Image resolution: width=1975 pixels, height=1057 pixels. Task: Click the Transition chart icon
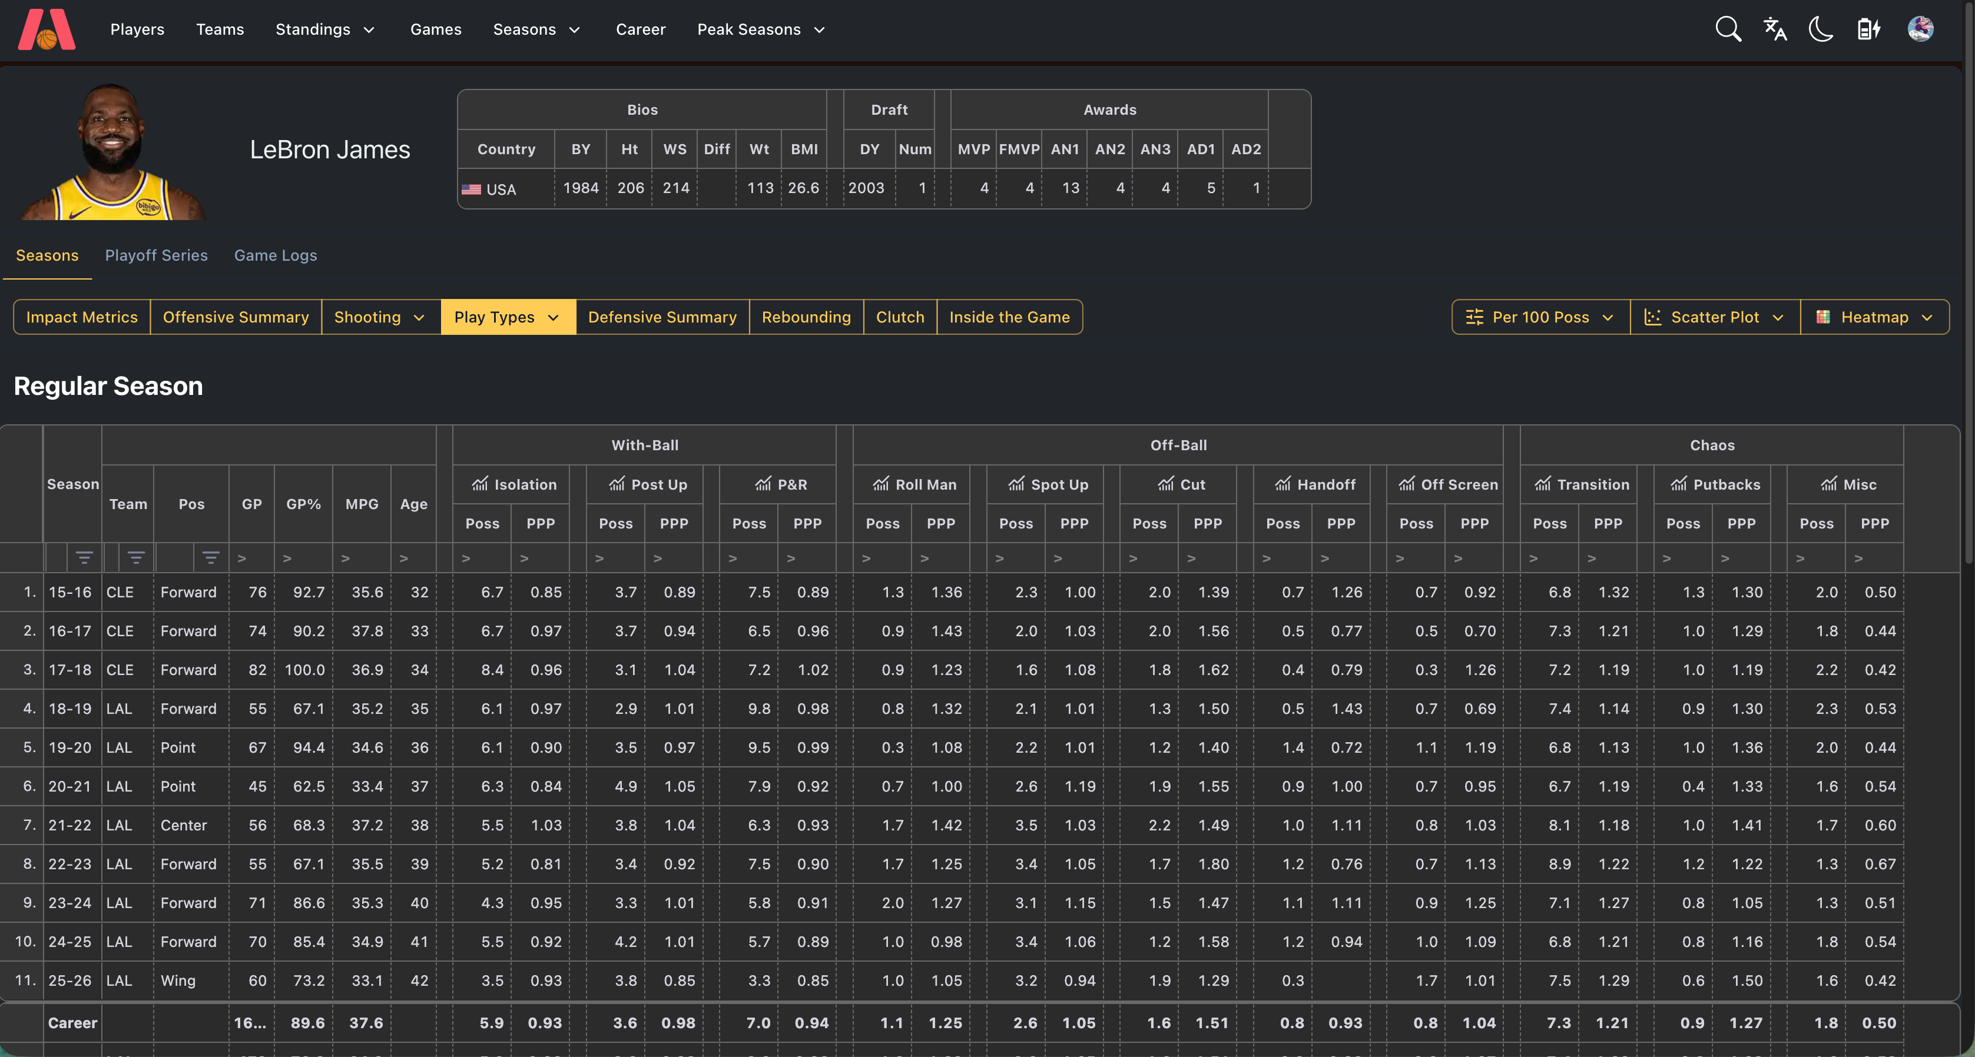pos(1543,484)
